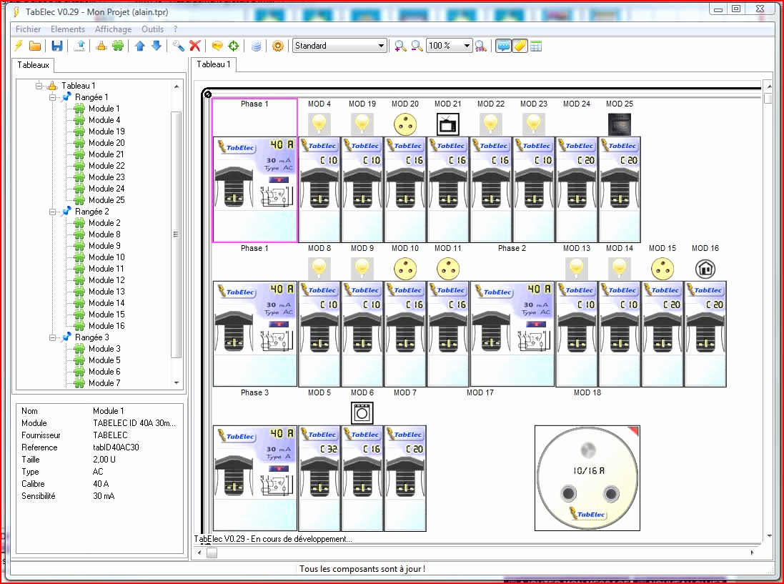Open the Elements menu
This screenshot has height=584, width=784.
coord(67,29)
